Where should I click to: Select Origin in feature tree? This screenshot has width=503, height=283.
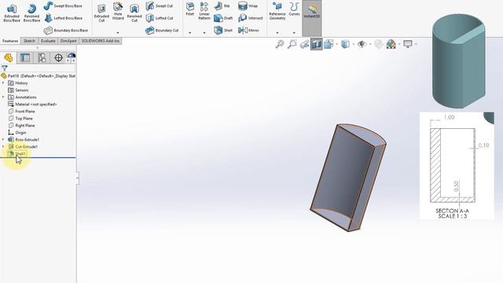pyautogui.click(x=17, y=133)
